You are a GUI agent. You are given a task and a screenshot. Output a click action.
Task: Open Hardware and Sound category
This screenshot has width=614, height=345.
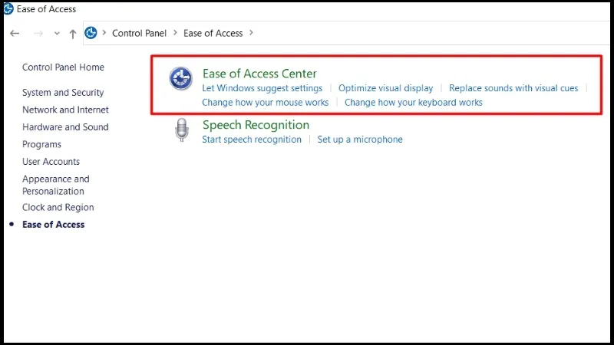[65, 127]
